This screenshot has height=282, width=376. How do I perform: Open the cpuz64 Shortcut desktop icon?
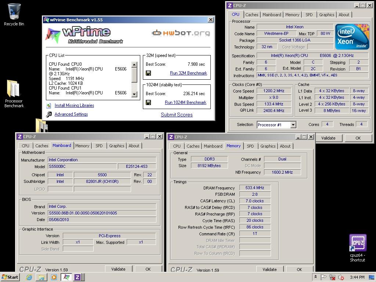tap(357, 248)
